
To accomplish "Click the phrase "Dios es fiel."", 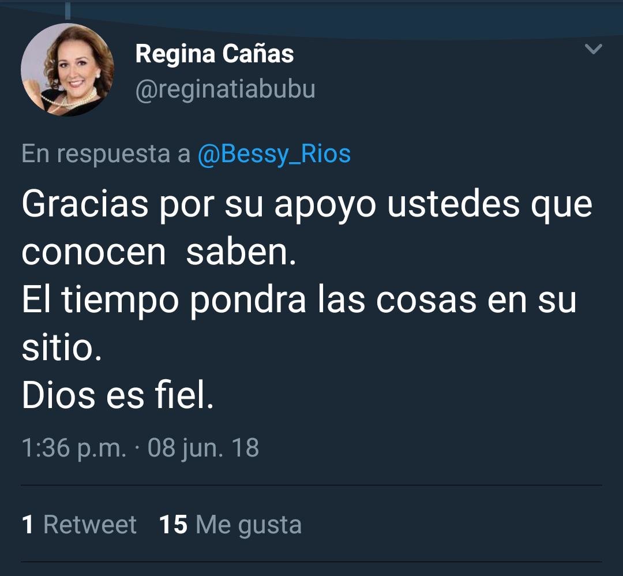I will 118,397.
